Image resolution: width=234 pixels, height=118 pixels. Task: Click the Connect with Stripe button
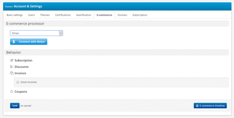29,42
